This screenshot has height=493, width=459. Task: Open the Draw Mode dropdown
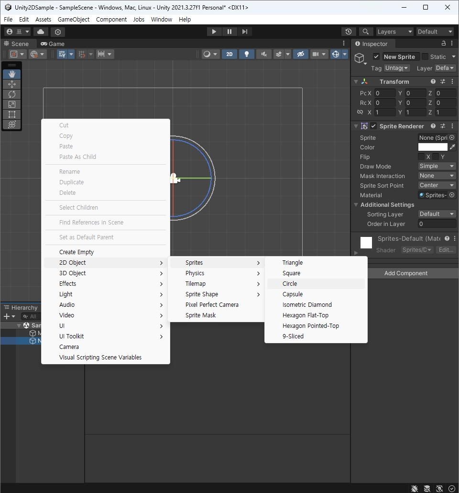[x=437, y=166]
